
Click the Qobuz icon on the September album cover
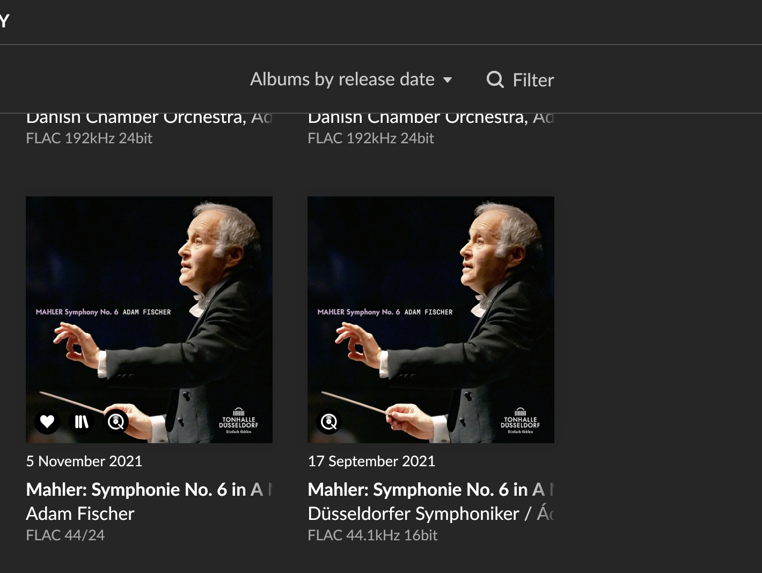tap(329, 422)
